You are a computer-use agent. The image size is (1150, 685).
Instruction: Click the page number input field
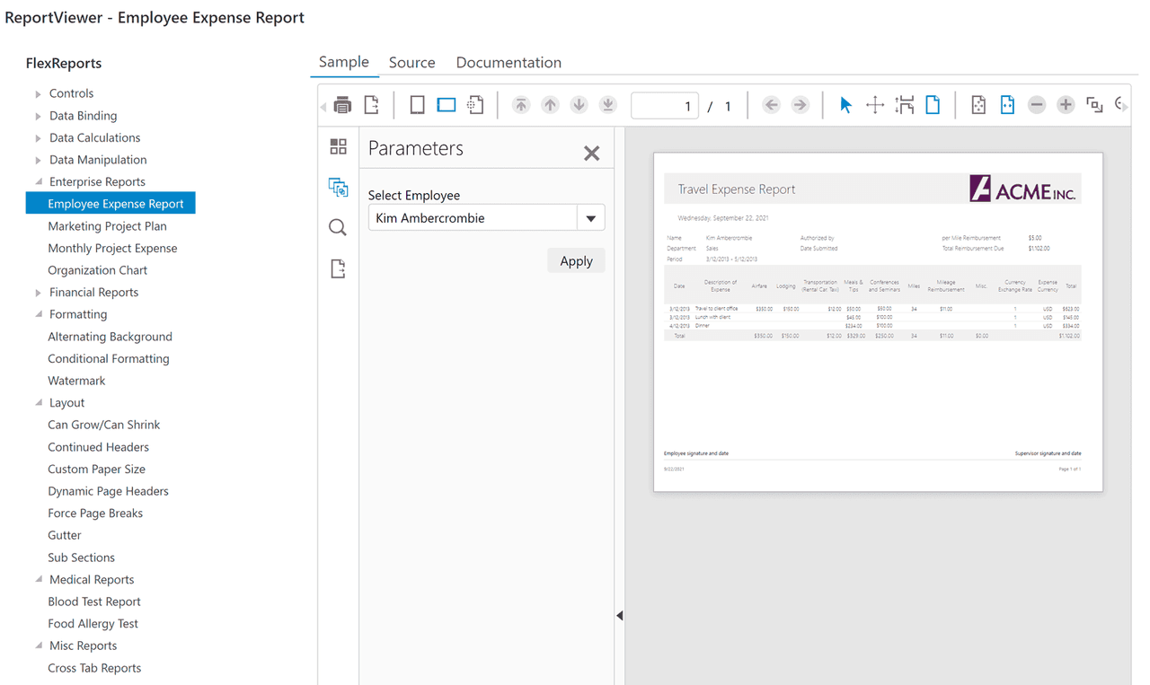(665, 105)
